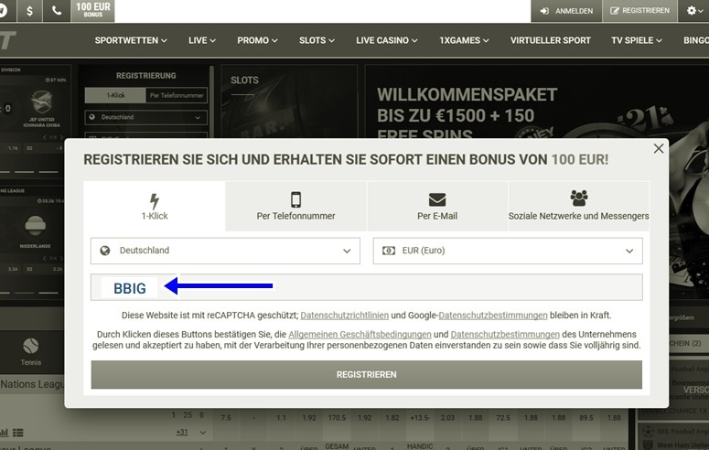Viewport: 709px width, 450px height.
Task: Click the phone callback icon
Action: [x=57, y=11]
